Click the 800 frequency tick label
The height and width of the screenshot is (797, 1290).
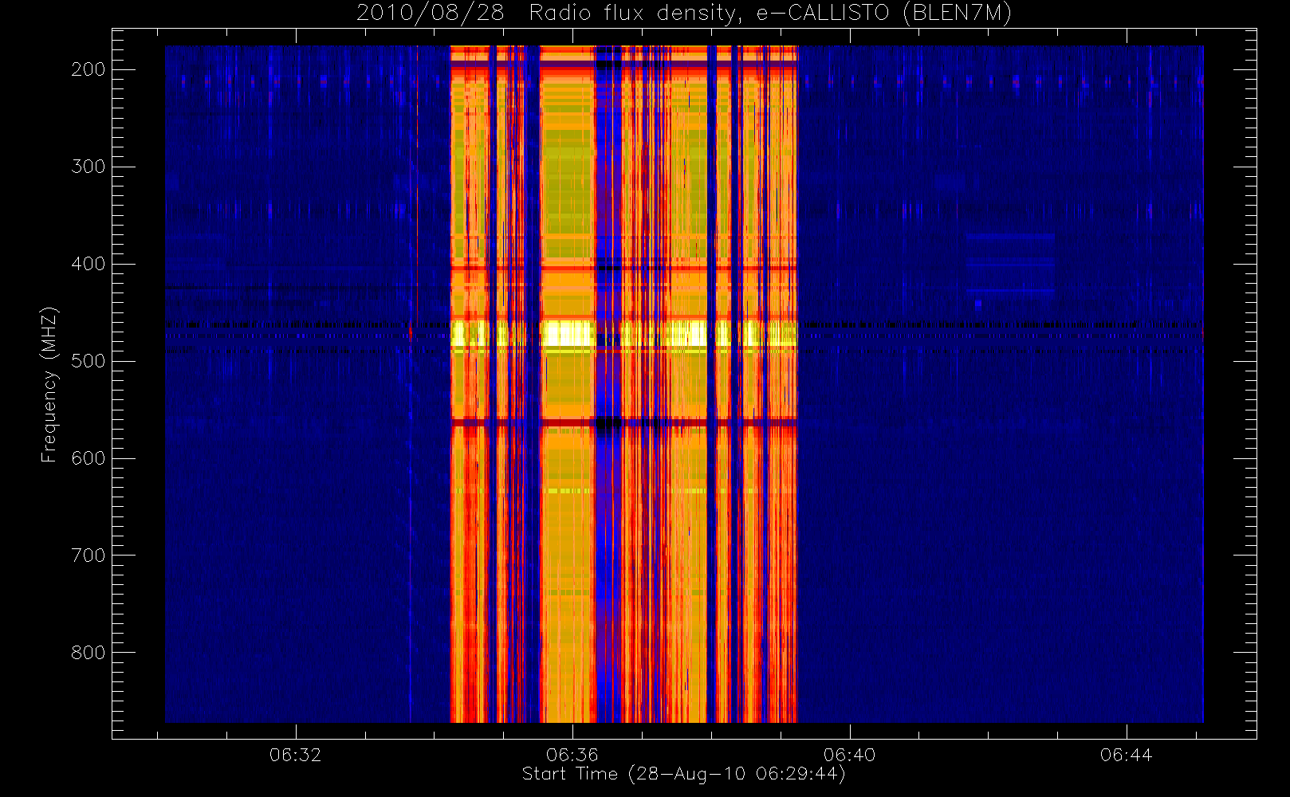click(x=88, y=653)
